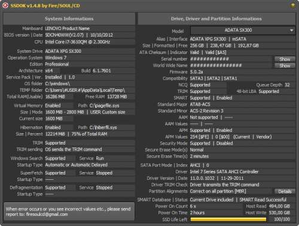Select Power On Count value 6 x
Screen dimensions: 299x226
click(x=193, y=206)
